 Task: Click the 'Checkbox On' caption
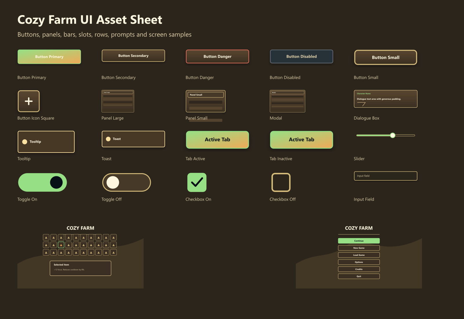pyautogui.click(x=198, y=199)
